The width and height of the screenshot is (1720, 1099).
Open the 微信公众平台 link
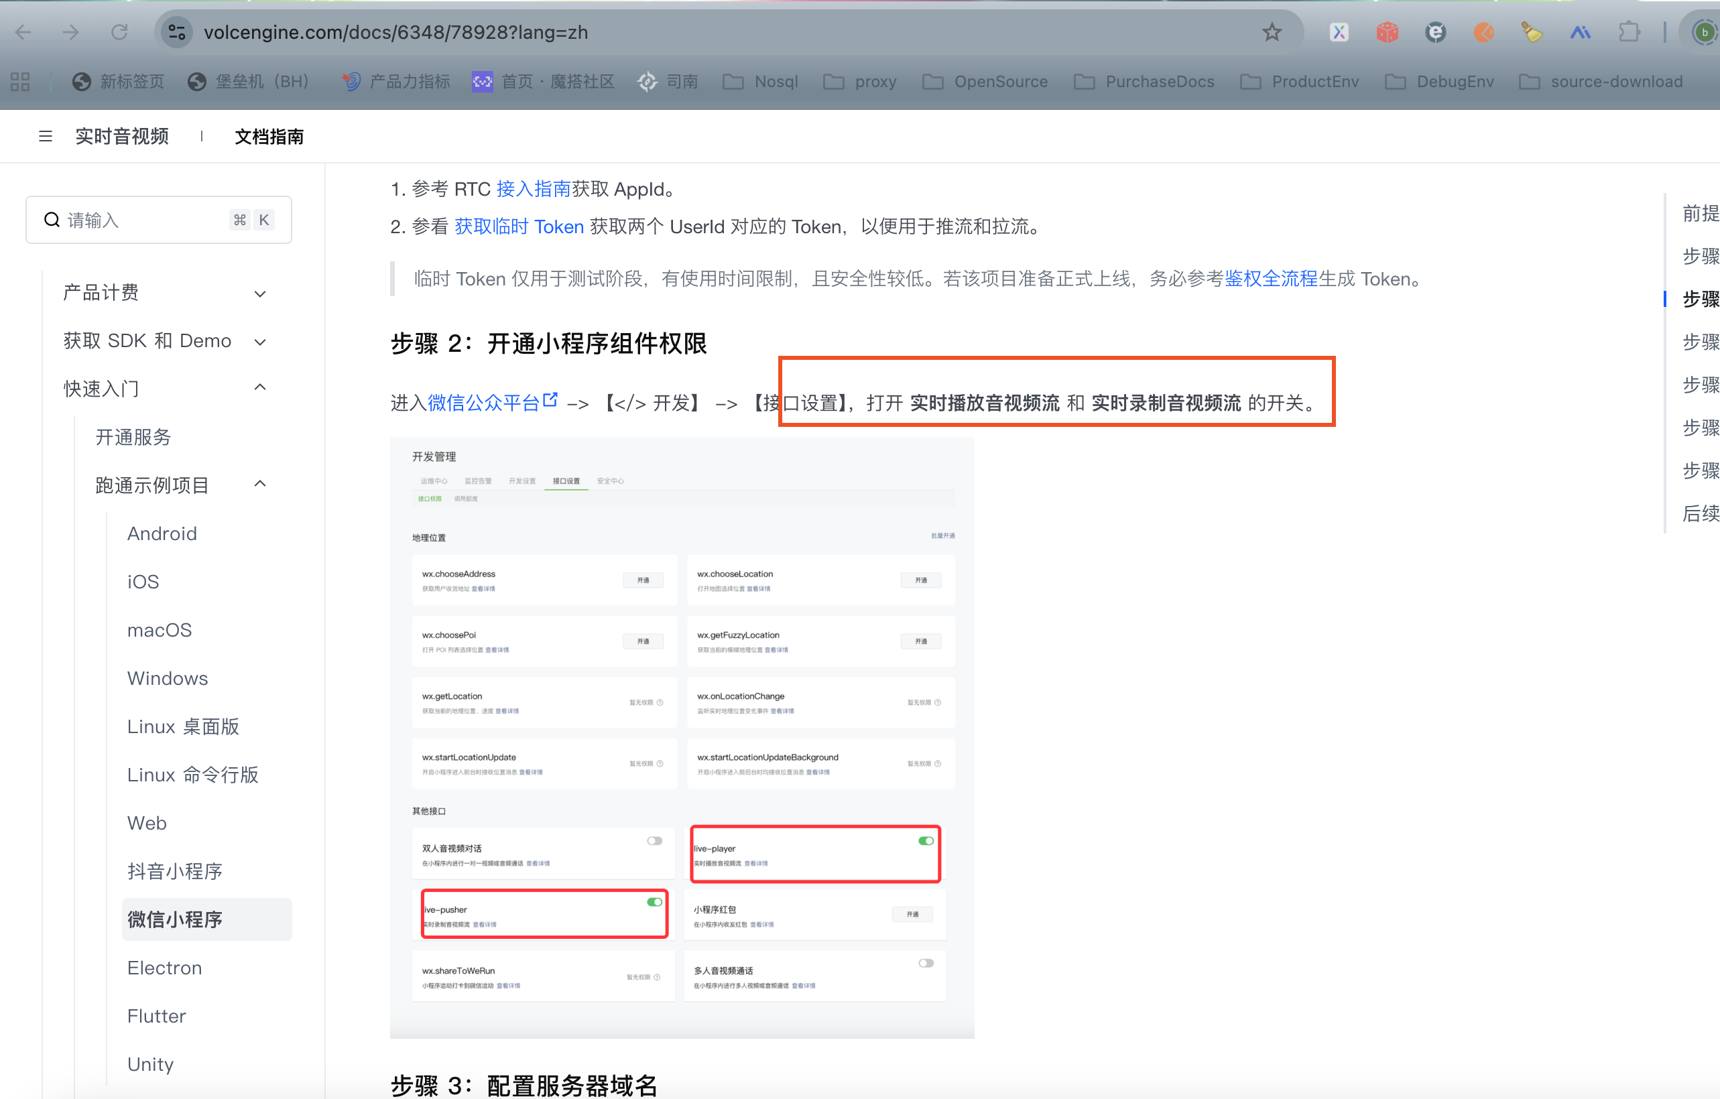483,403
